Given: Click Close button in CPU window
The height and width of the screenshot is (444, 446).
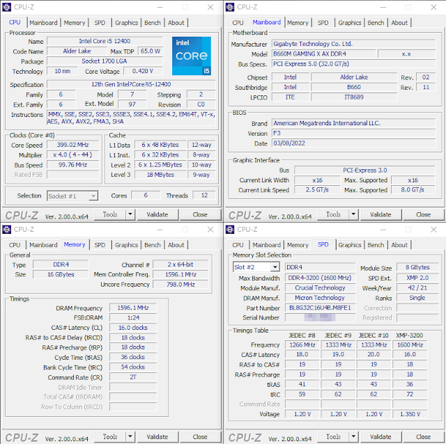Looking at the screenshot, I should tap(200, 214).
